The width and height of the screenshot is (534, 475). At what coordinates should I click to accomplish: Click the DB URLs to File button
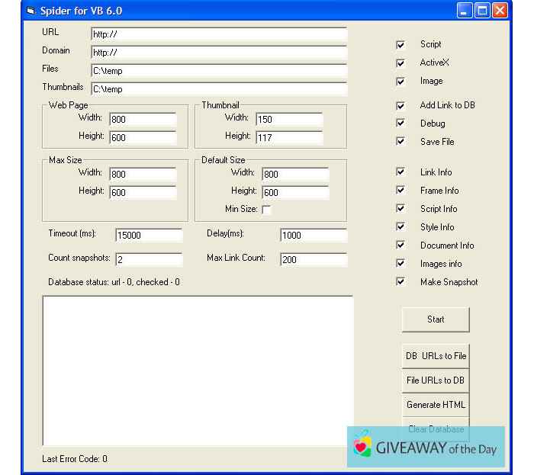click(436, 356)
